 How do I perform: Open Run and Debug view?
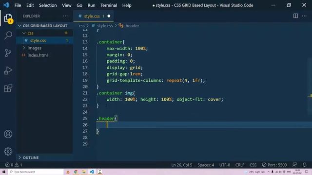pos(8,70)
